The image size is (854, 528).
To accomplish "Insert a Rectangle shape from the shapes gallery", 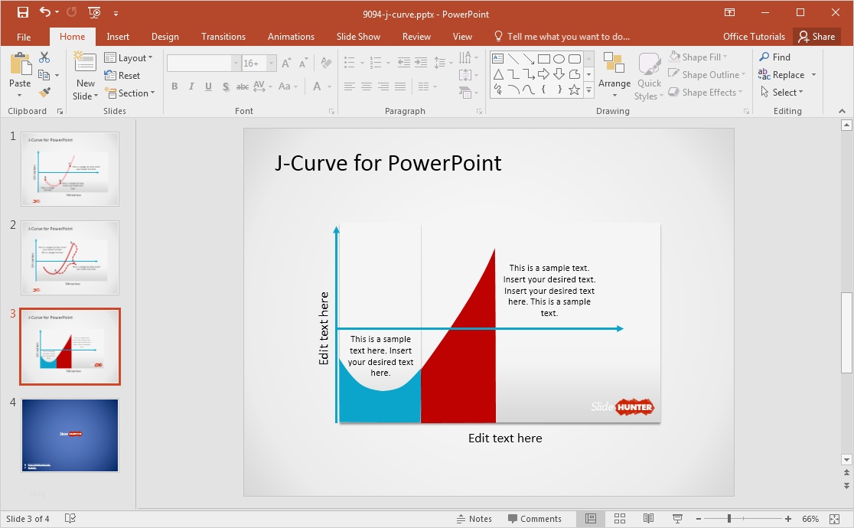I will [543, 57].
